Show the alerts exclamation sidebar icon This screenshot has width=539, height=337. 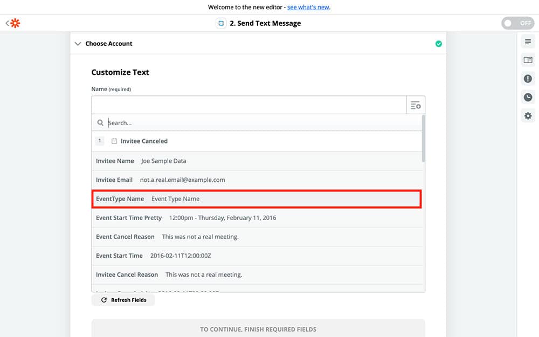pyautogui.click(x=528, y=79)
